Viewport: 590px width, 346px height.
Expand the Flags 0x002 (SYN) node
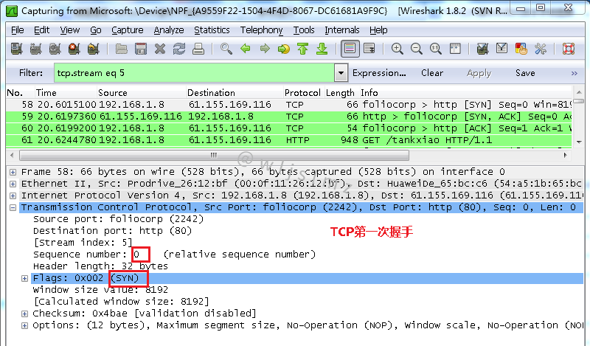(x=25, y=279)
